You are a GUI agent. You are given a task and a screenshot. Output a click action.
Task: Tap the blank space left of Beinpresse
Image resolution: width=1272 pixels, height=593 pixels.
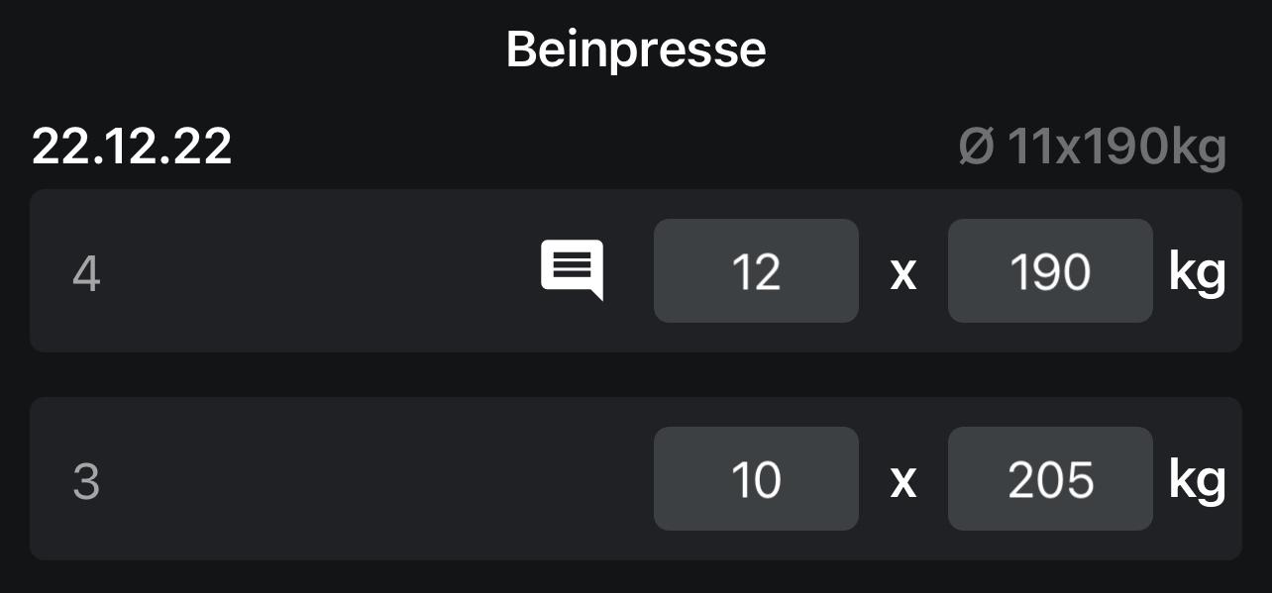point(248,49)
